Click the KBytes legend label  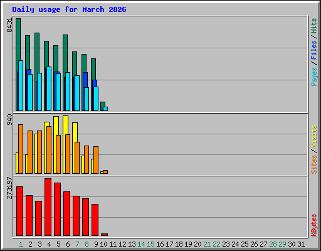314,225
